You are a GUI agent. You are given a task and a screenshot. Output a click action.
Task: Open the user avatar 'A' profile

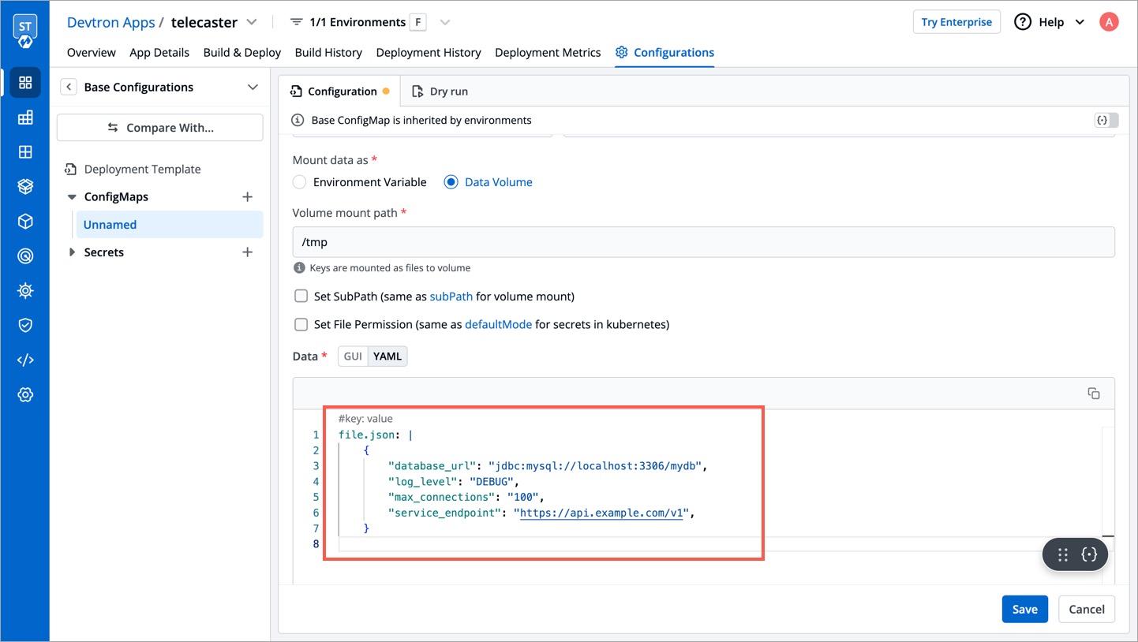click(x=1109, y=22)
